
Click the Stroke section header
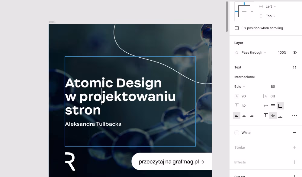pos(239,147)
